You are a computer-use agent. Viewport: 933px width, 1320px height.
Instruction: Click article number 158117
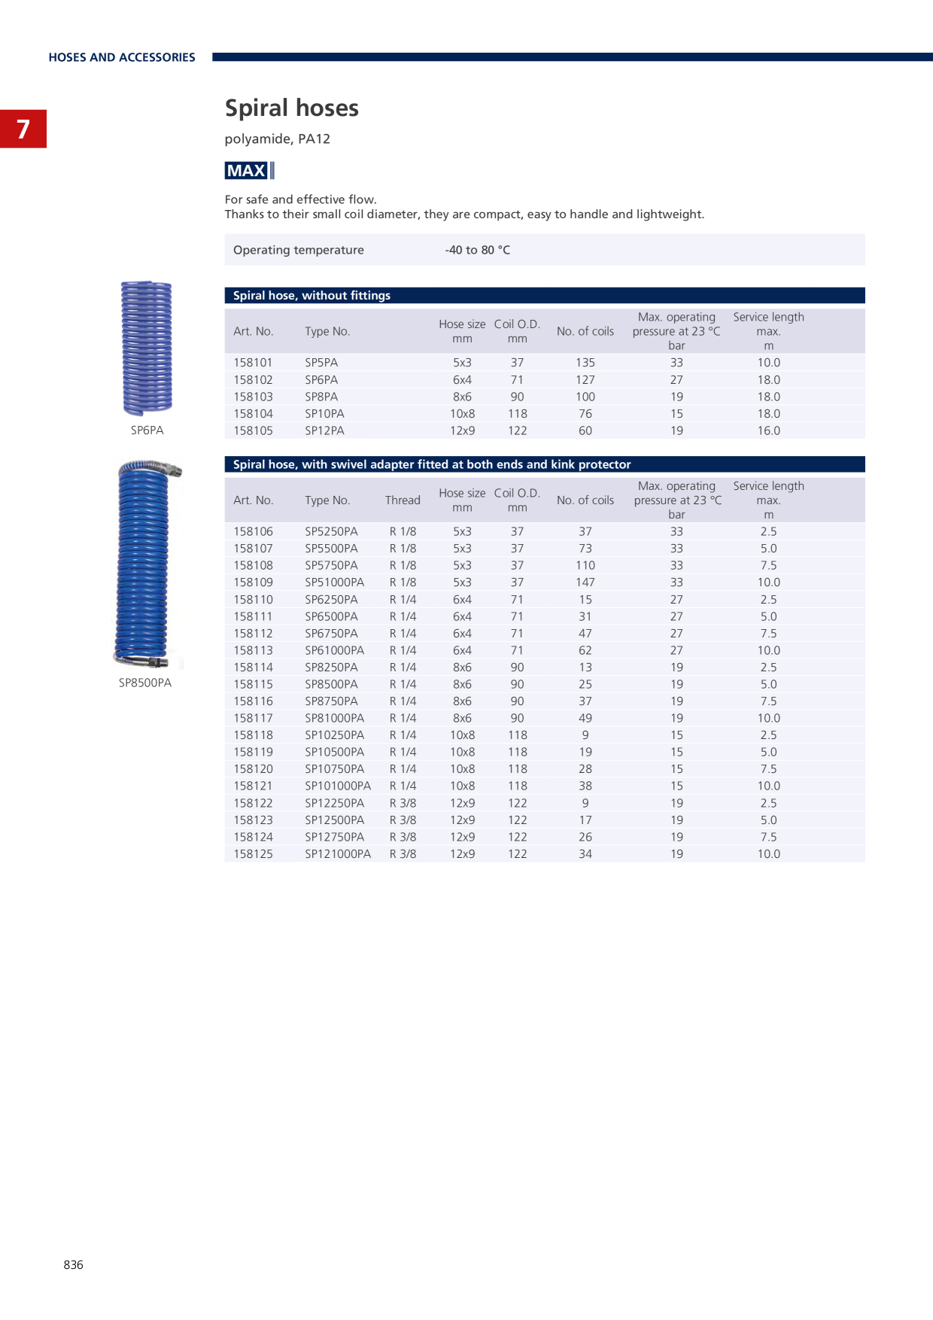[x=253, y=718]
